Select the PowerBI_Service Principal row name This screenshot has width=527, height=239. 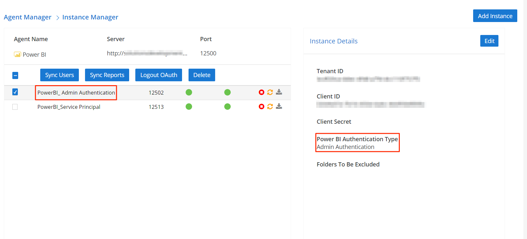coord(69,107)
